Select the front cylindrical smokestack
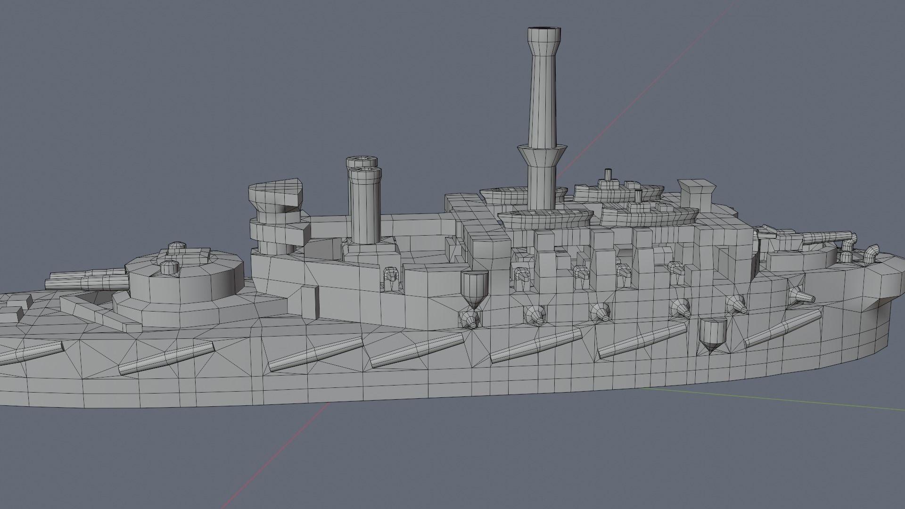The height and width of the screenshot is (509, 905). tap(364, 205)
